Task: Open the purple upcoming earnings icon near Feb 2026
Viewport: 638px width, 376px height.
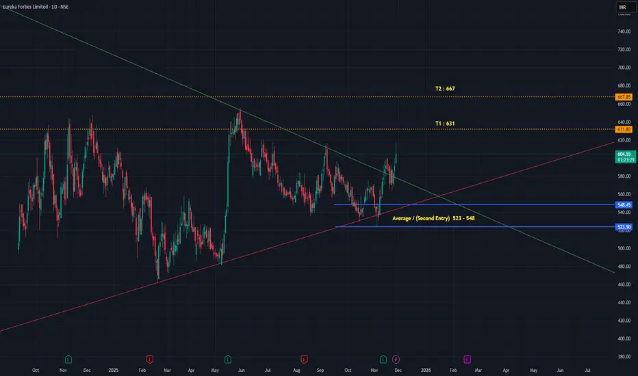Action: 467,360
